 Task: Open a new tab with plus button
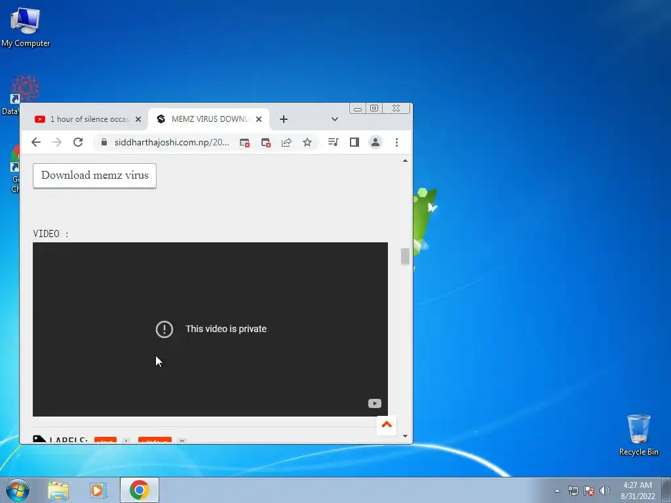tap(283, 119)
